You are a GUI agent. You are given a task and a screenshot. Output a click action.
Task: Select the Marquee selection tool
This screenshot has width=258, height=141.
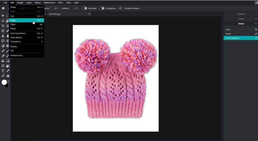[x=8, y=16]
